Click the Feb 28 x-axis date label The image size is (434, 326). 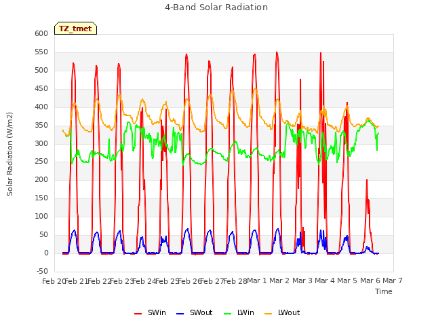coord(235,281)
